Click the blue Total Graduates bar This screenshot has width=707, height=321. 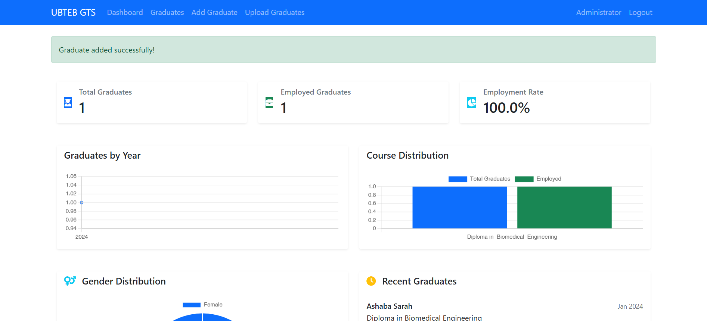pos(459,207)
